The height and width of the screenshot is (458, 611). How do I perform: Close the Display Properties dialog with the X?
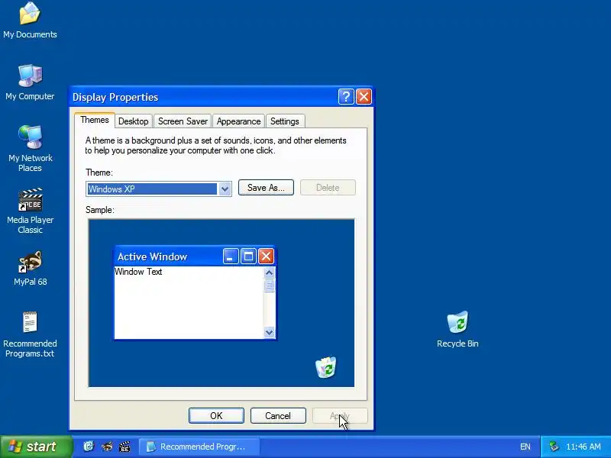(364, 97)
